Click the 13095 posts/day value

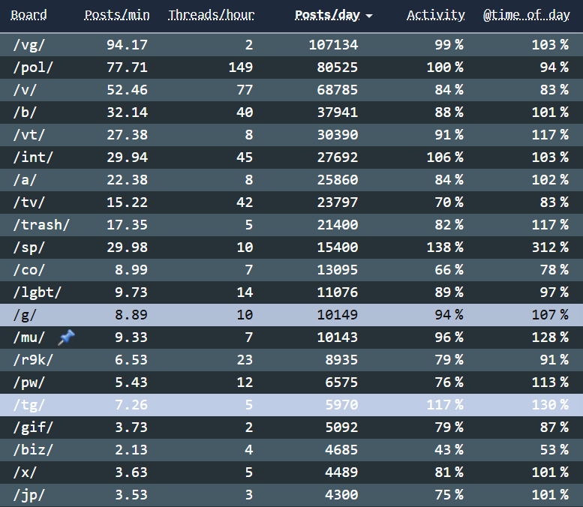(x=338, y=270)
